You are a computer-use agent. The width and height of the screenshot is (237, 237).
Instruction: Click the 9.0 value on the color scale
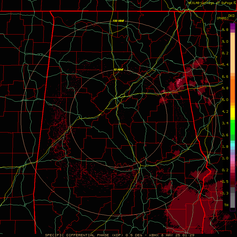pos(225,41)
